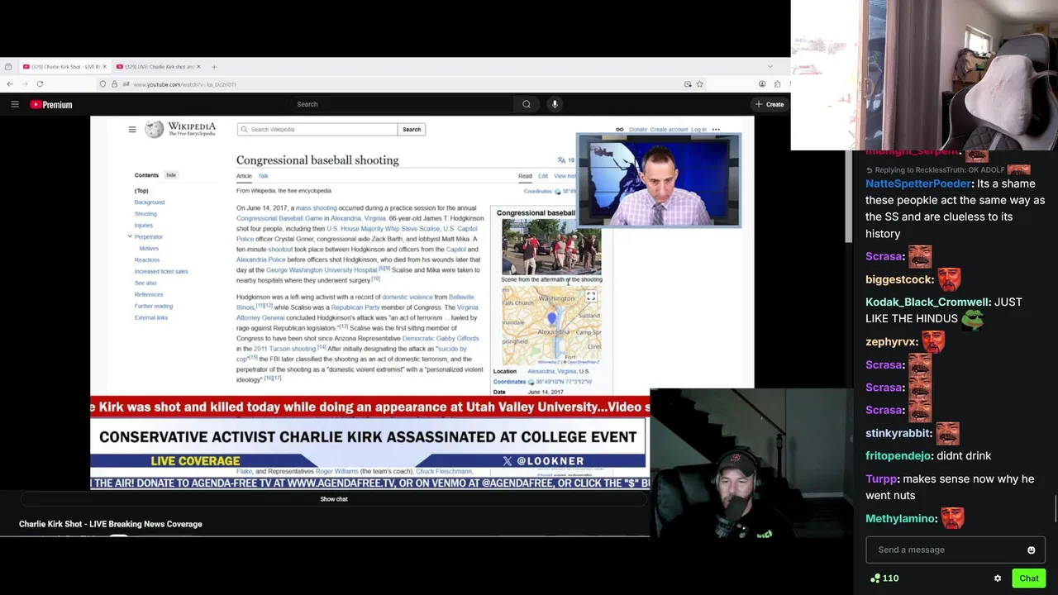Open the article language selector icon
Screen dimensions: 1058x595
561,160
